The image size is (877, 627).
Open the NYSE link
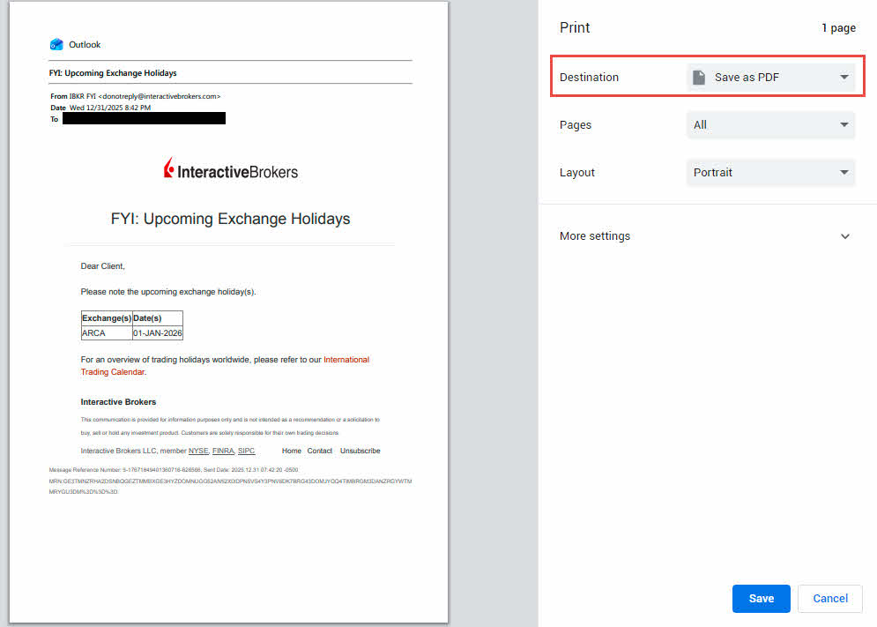pos(197,451)
